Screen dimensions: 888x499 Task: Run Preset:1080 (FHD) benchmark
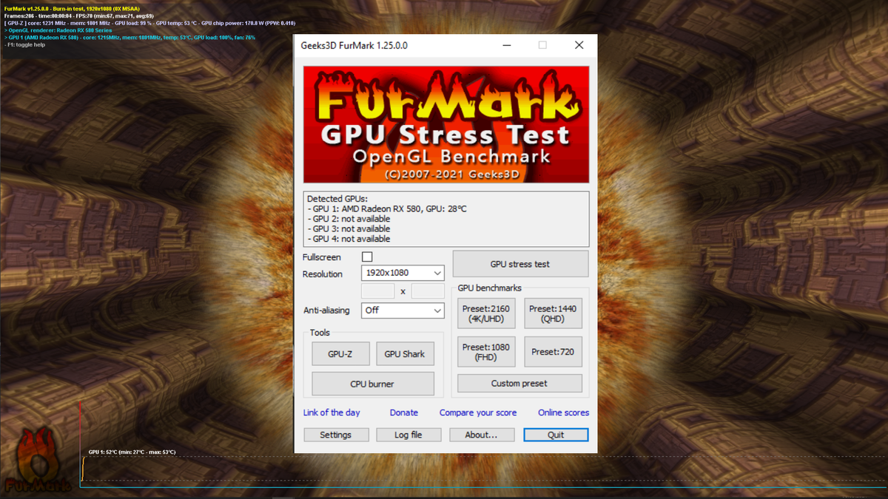[486, 352]
